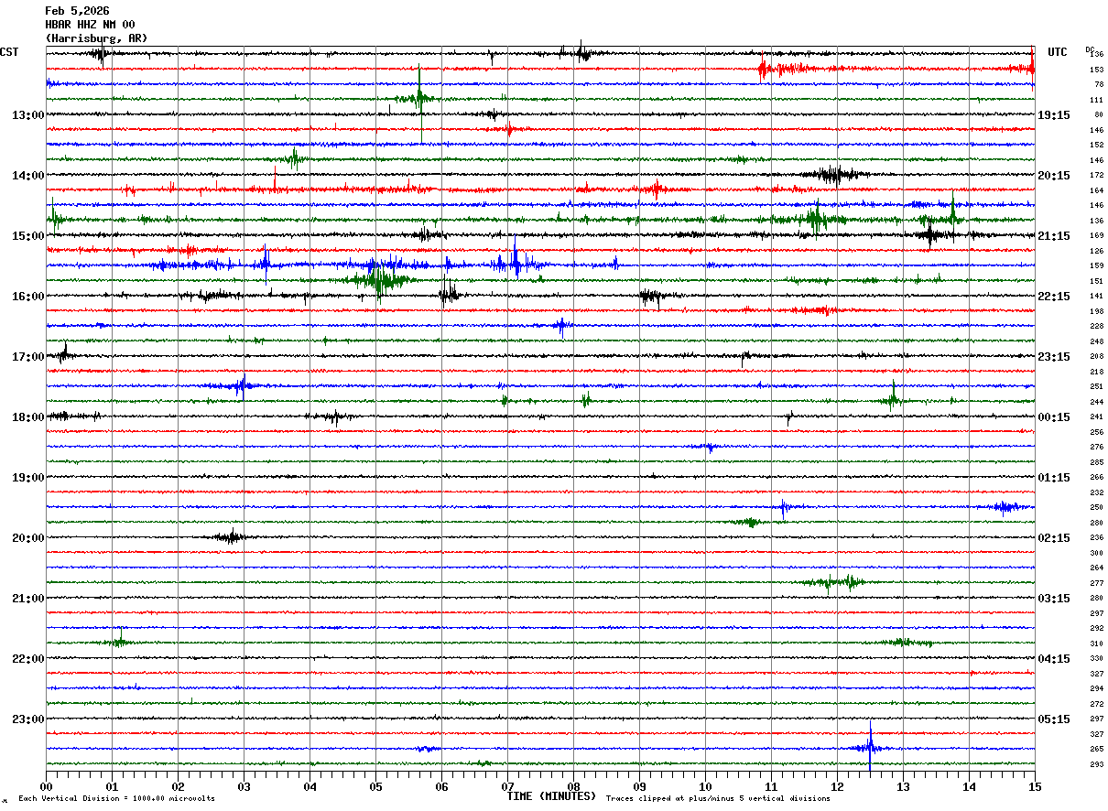Click the '10' minute tick label

pos(705,786)
